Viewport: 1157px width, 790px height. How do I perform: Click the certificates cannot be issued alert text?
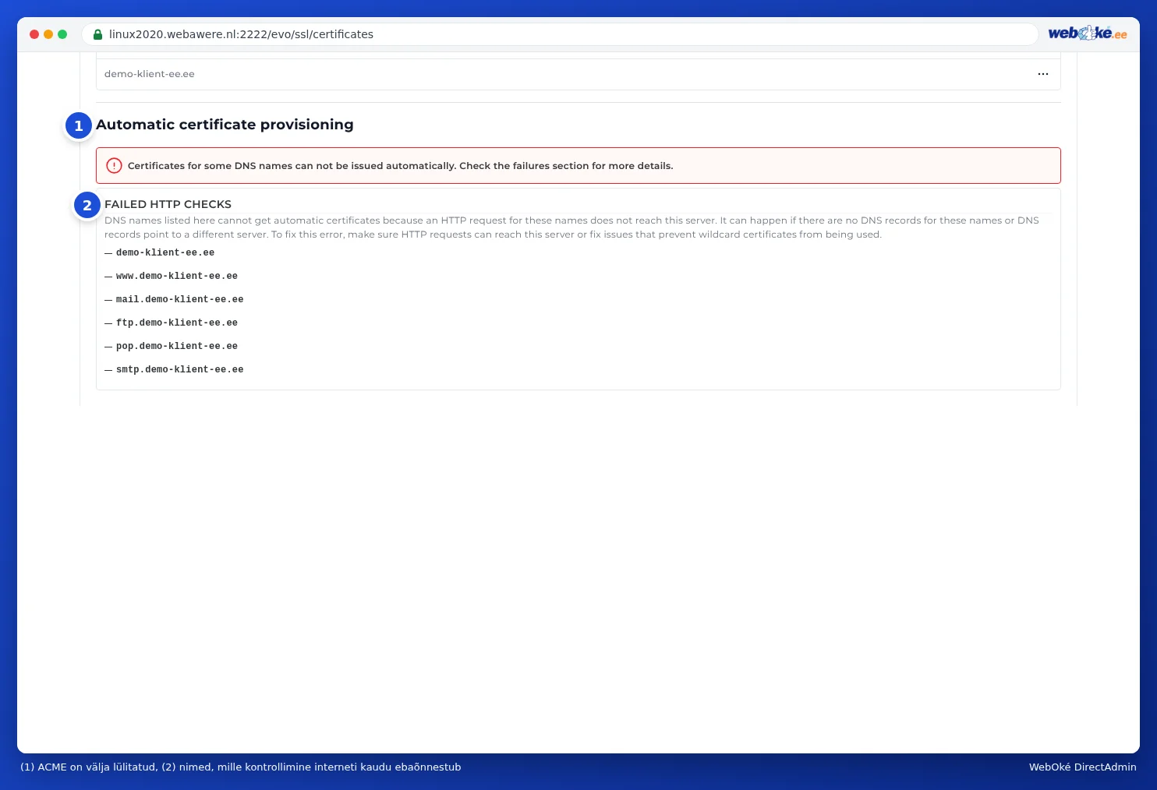click(x=401, y=166)
